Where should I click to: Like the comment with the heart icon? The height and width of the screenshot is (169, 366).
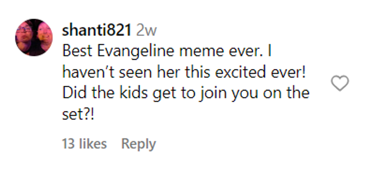coord(340,83)
